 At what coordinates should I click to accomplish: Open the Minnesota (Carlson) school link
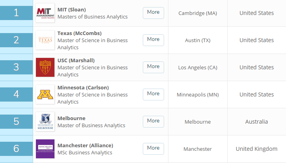click(x=83, y=87)
